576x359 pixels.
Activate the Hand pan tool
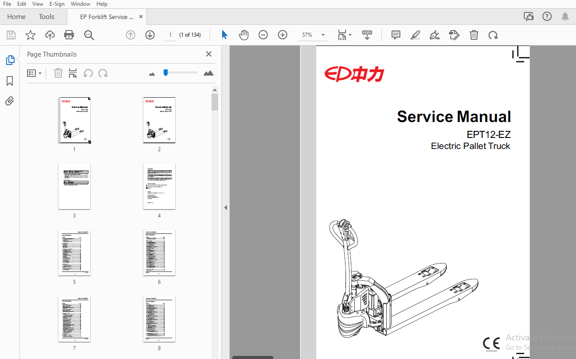(244, 35)
